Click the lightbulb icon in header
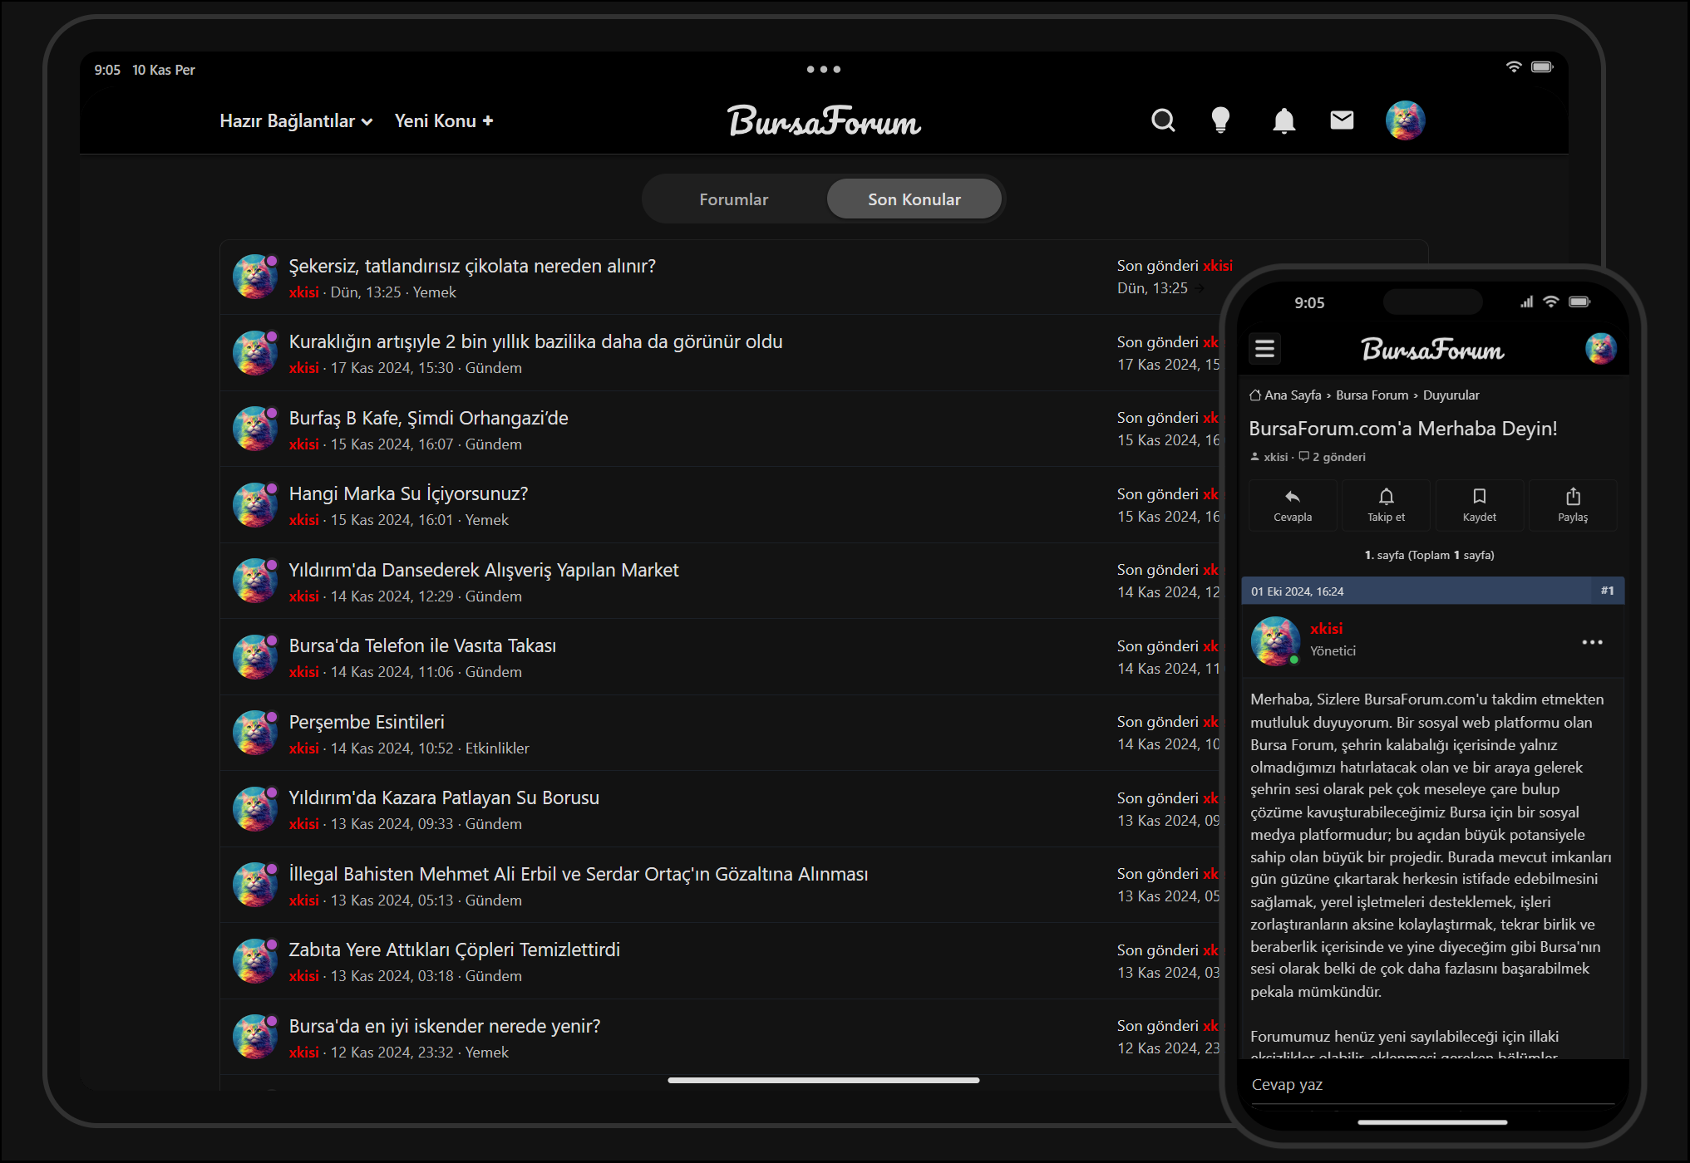Viewport: 1690px width, 1163px height. coord(1220,121)
